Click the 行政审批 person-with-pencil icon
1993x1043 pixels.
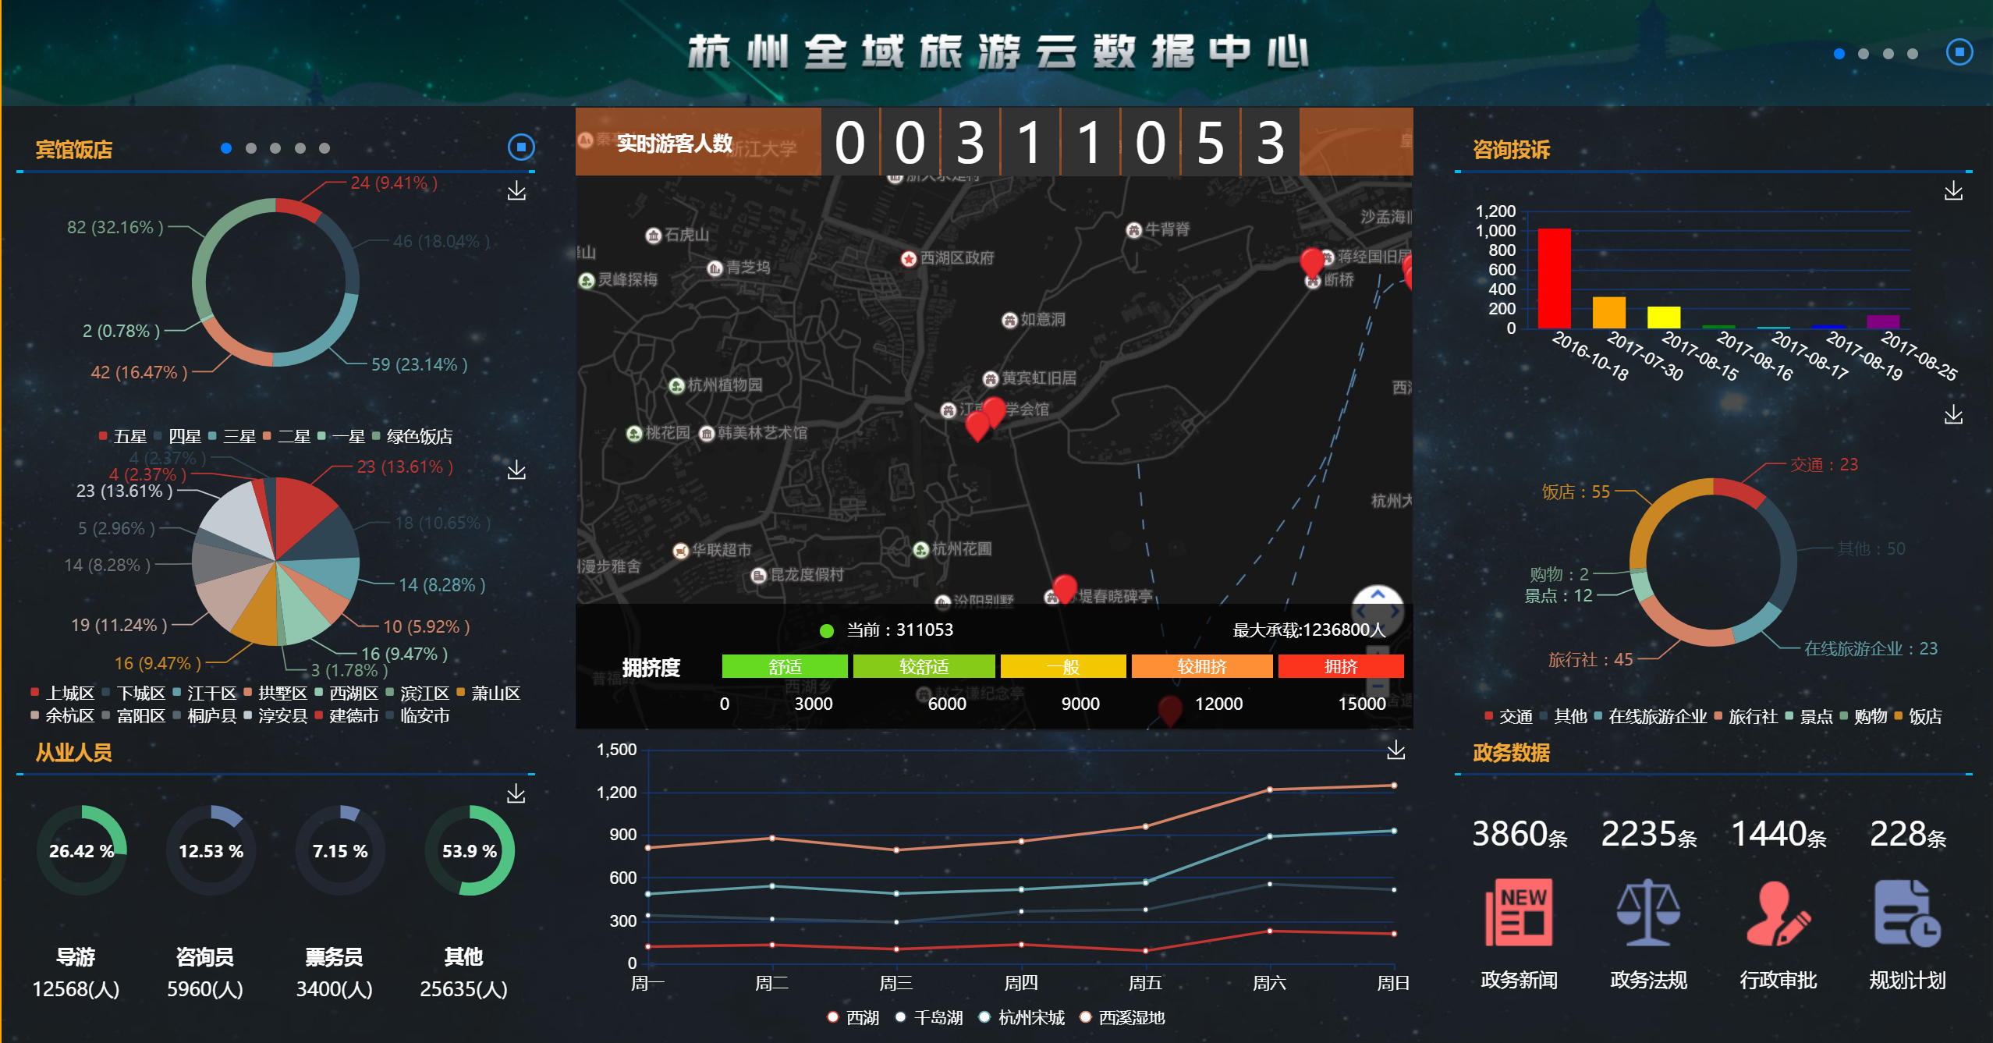1777,912
